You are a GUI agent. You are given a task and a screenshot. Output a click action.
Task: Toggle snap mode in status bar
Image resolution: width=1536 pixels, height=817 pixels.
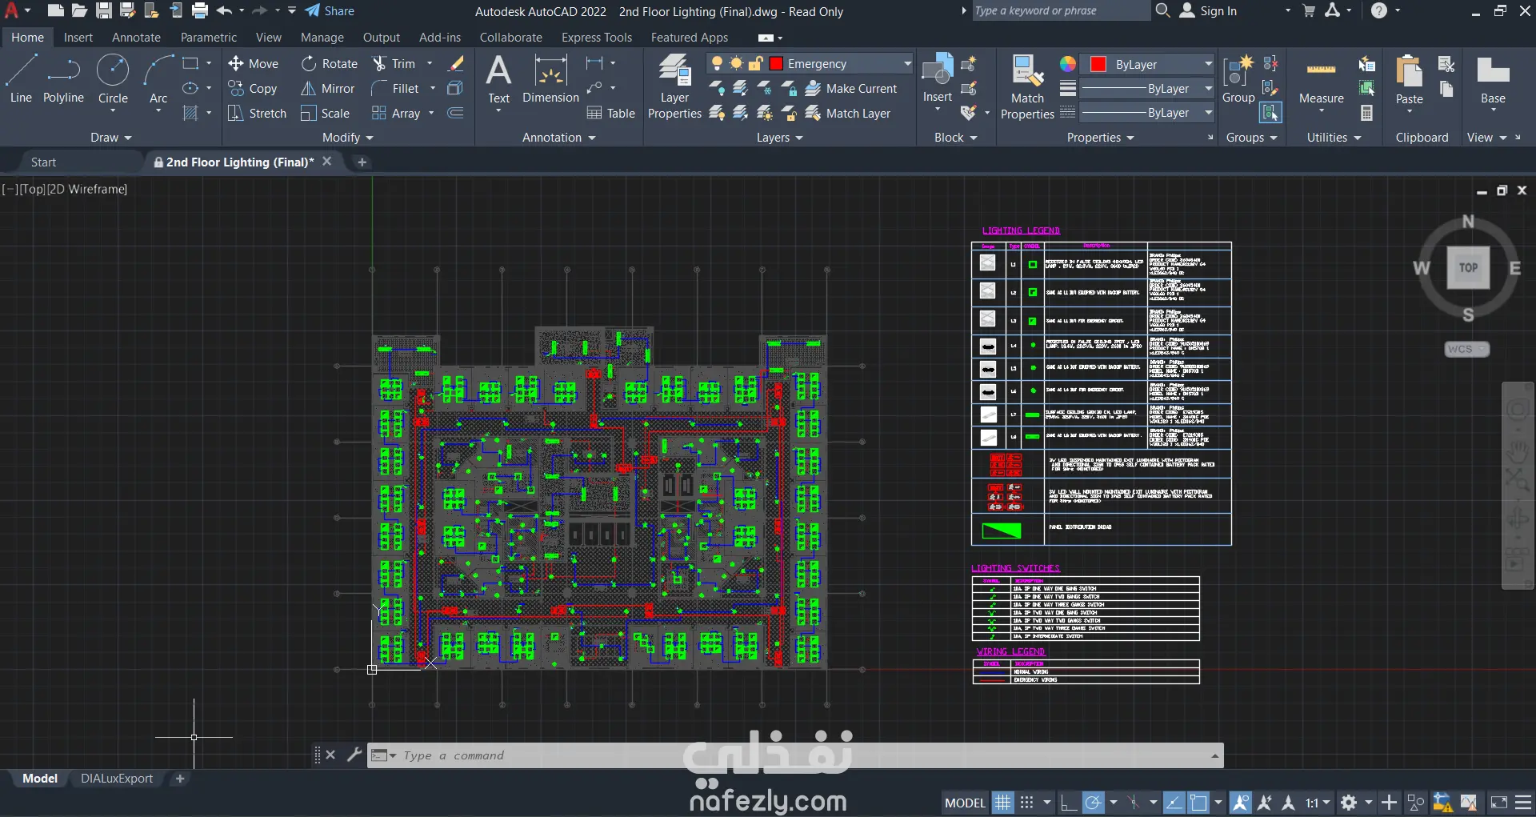click(1027, 803)
